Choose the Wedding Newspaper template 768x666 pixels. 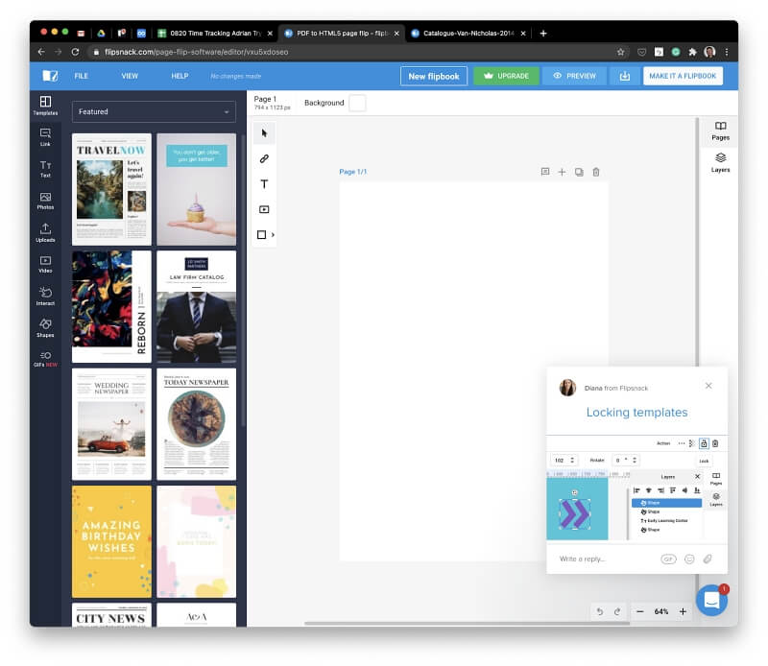click(x=111, y=424)
